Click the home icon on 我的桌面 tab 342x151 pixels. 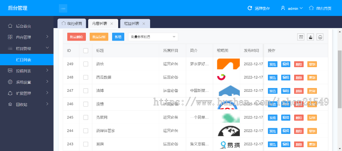[x=63, y=23]
